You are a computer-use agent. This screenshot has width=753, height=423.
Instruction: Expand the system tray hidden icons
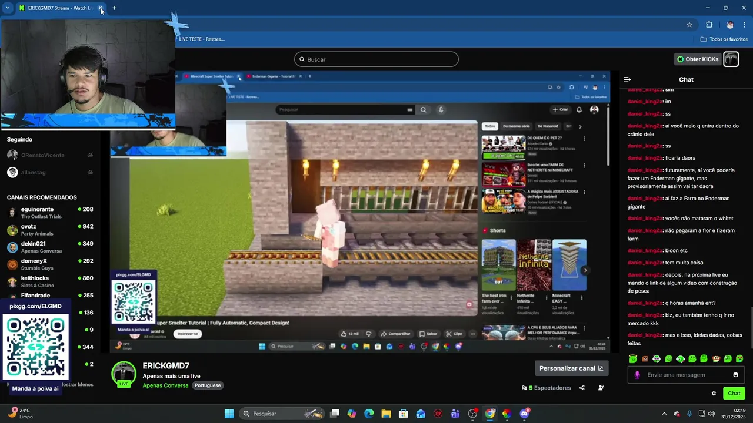tap(664, 414)
